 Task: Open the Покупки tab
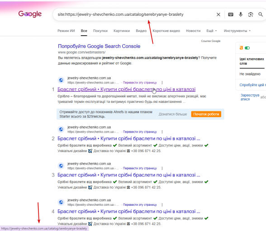click(x=100, y=31)
